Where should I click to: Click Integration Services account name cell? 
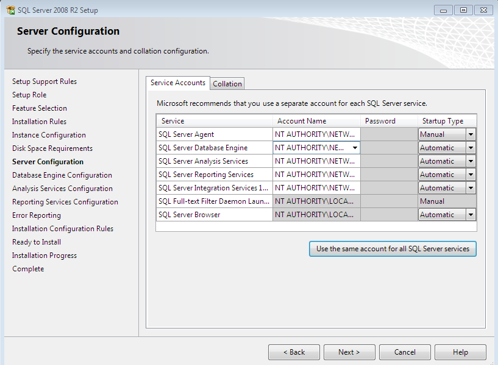[316, 188]
